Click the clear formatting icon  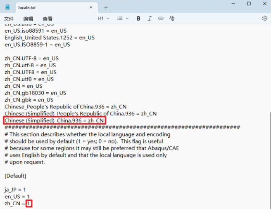click(x=172, y=19)
